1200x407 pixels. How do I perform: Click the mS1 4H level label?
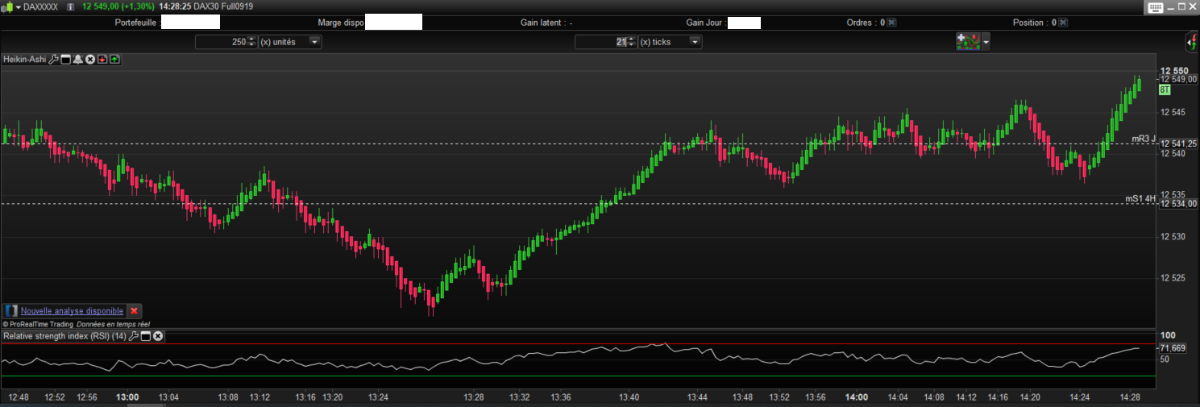tap(1140, 198)
